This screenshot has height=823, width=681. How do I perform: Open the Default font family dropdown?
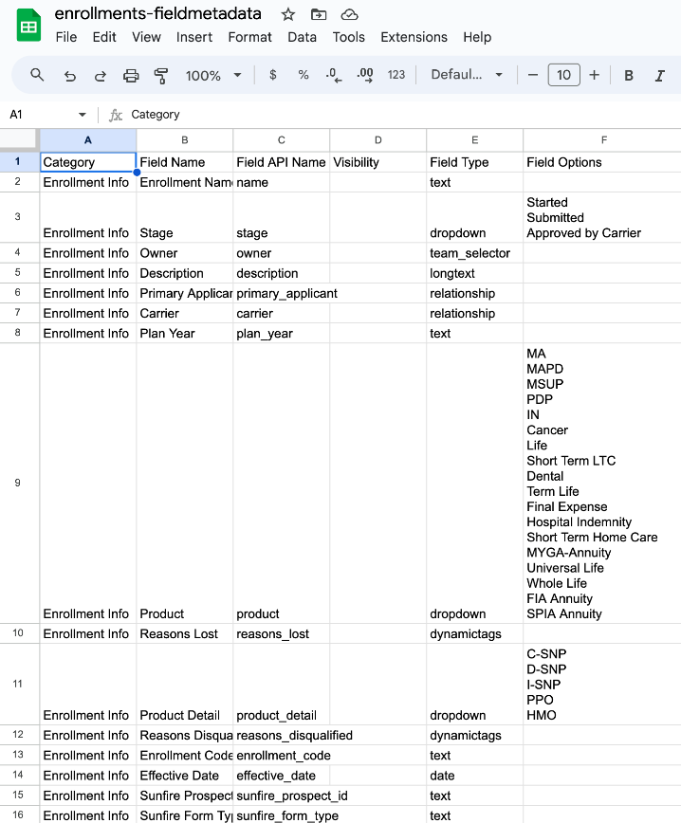[467, 75]
